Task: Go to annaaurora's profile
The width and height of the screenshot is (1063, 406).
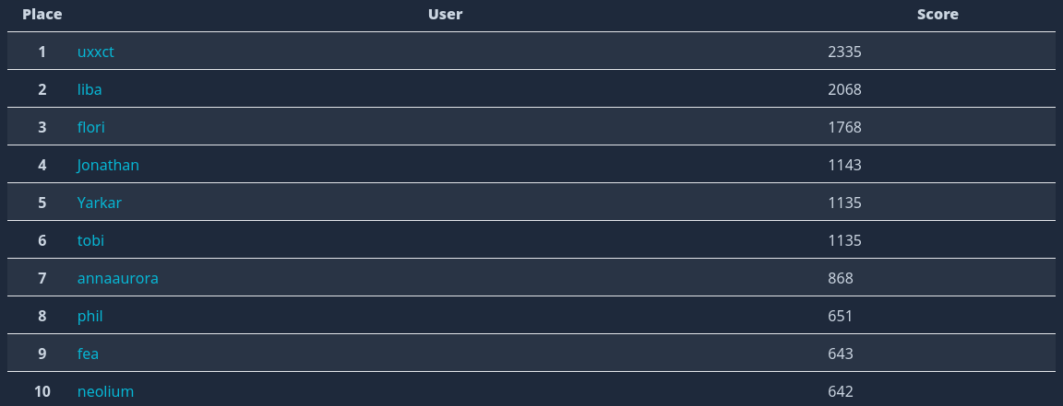Action: pos(118,279)
